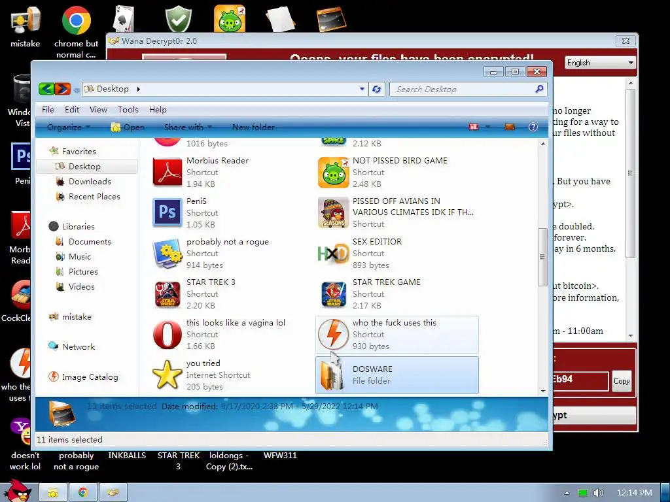This screenshot has height=502, width=670.
Task: Click the taskbar volume speaker icon
Action: click(598, 493)
